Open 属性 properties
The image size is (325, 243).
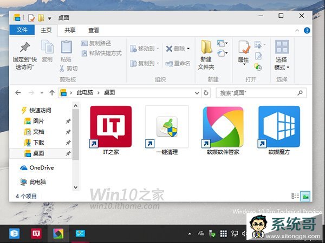coord(243,52)
